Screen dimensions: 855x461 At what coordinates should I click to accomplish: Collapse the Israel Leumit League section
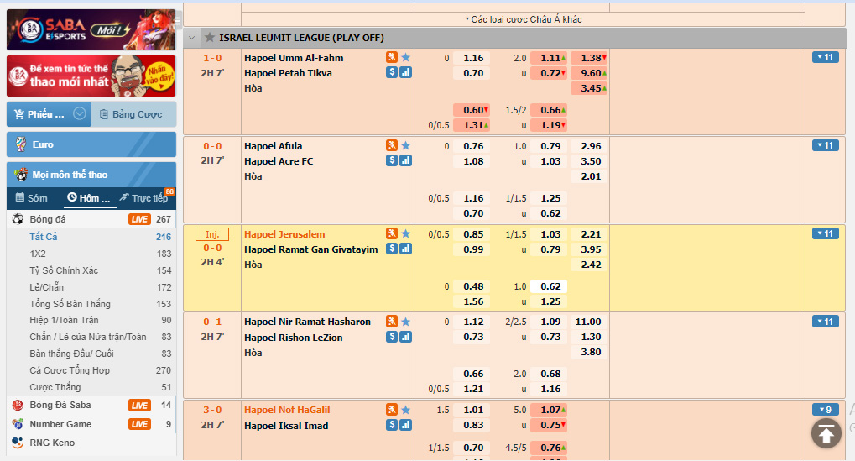click(x=192, y=38)
